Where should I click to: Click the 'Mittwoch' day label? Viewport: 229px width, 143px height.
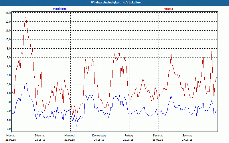click(70, 136)
